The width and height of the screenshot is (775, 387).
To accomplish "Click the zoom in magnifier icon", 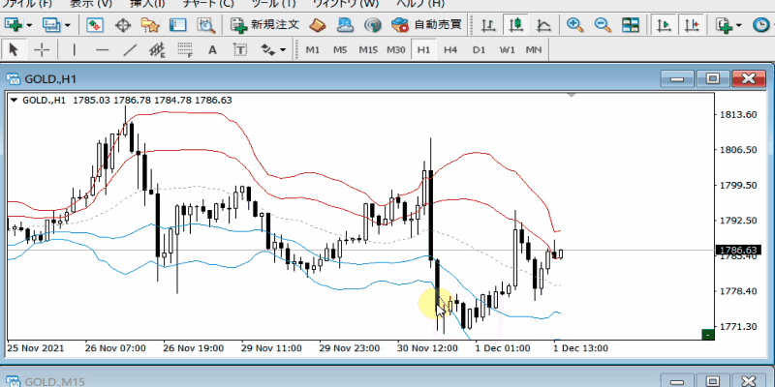I will pyautogui.click(x=574, y=24).
